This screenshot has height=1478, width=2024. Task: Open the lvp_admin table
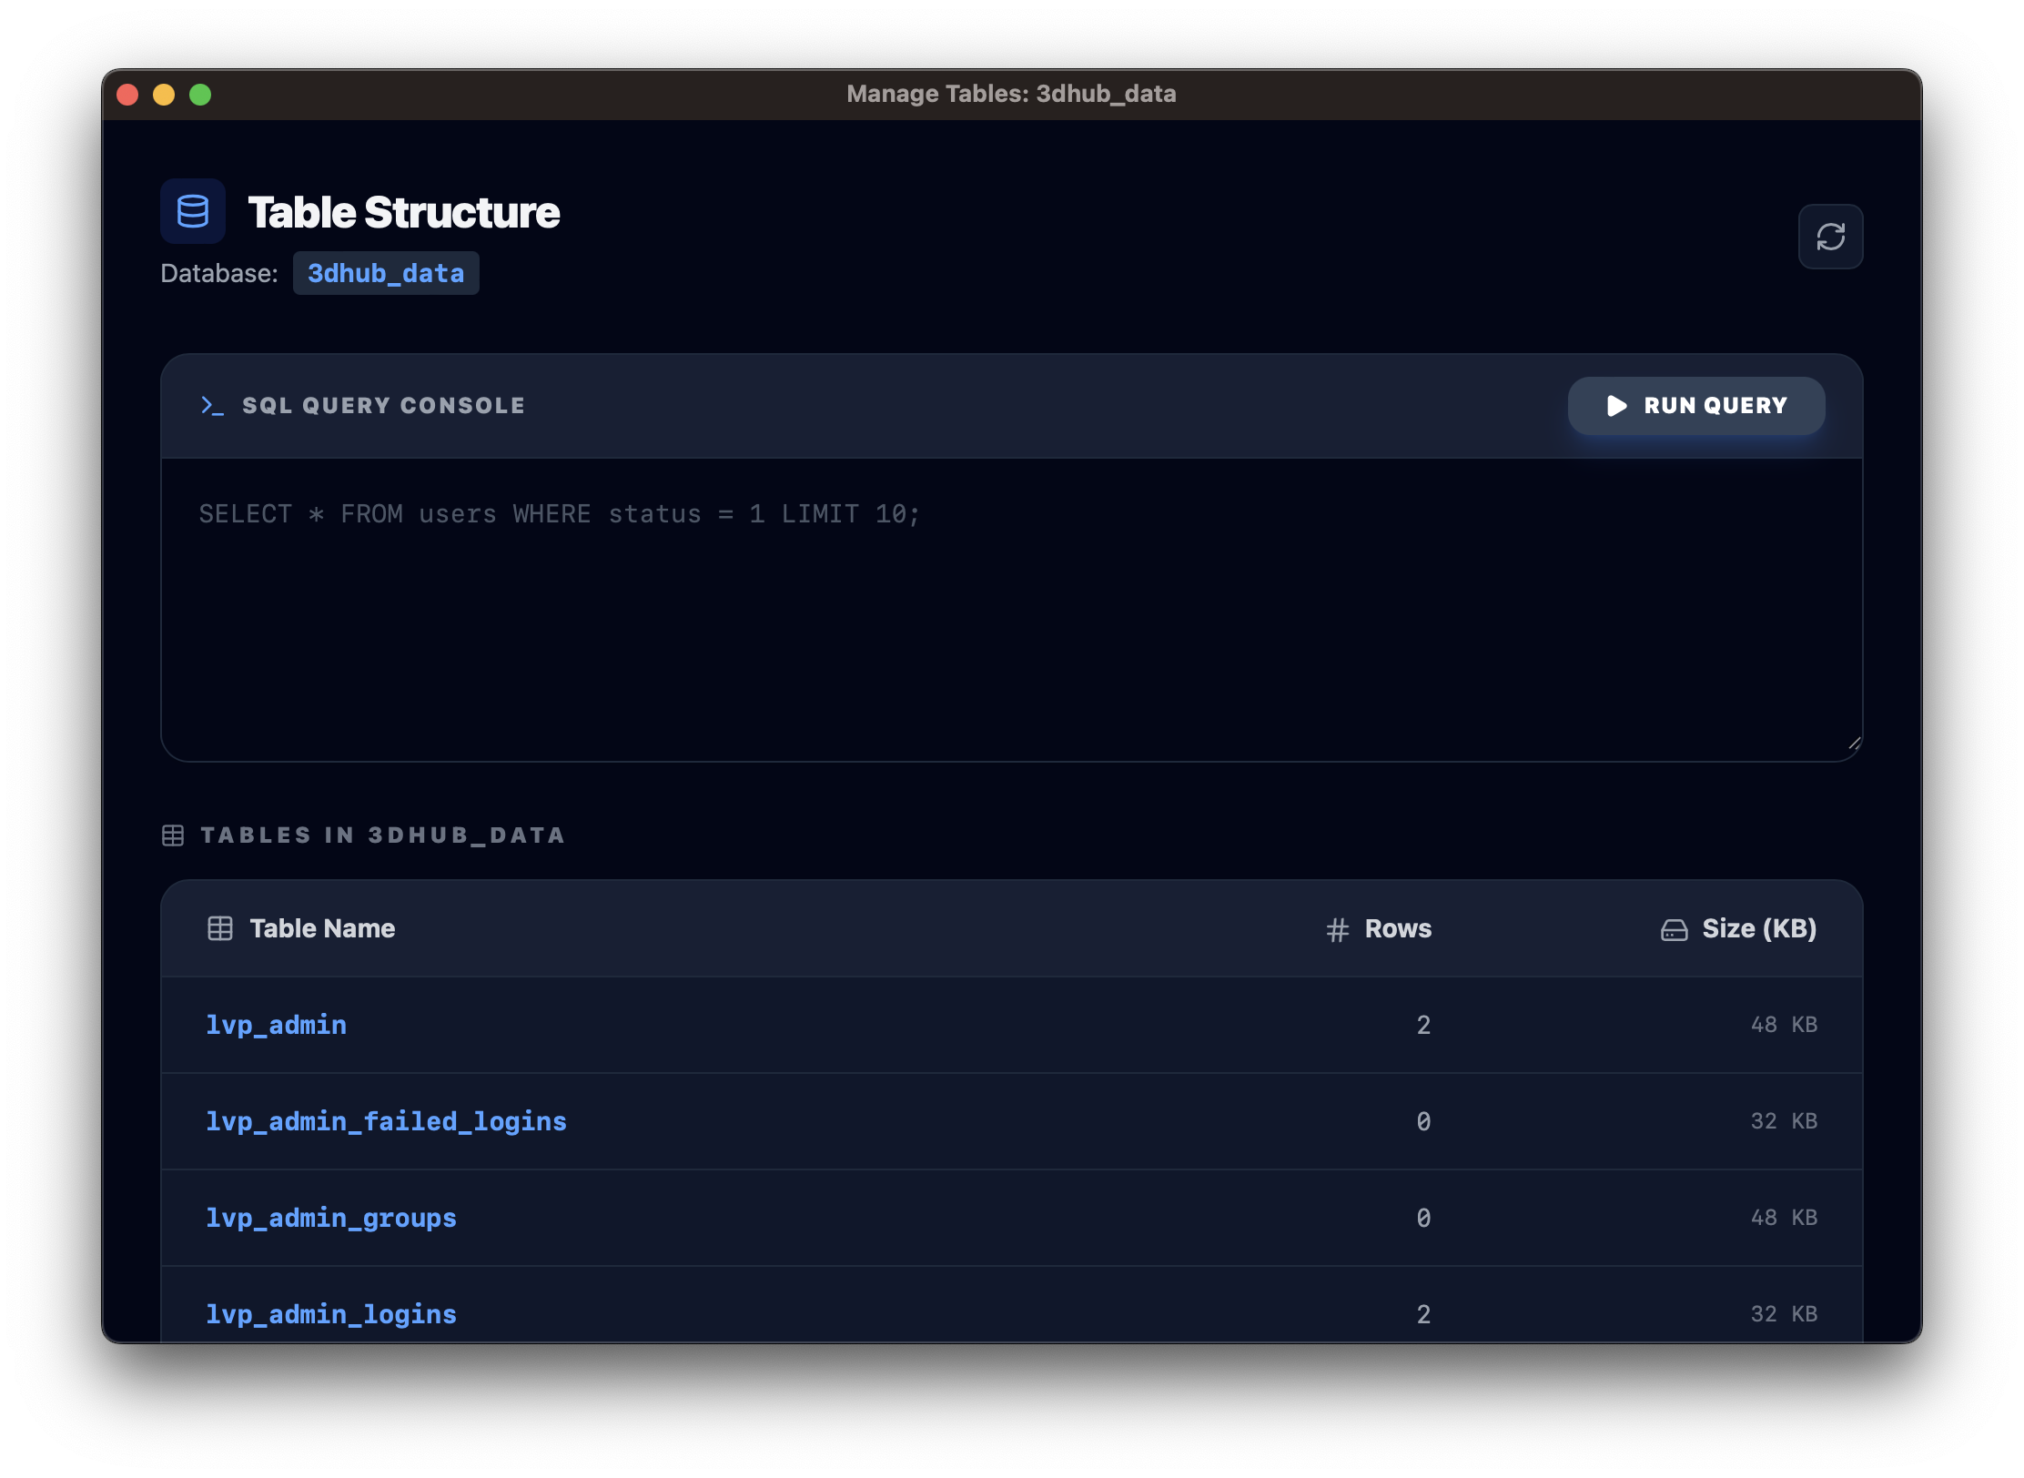coord(276,1025)
